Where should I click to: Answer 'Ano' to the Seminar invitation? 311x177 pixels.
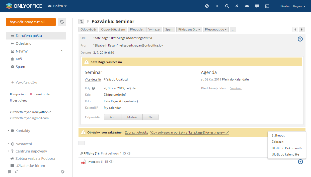[x=113, y=117]
